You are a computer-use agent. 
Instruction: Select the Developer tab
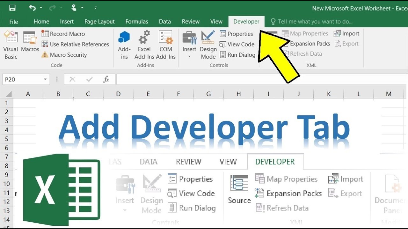click(x=246, y=22)
